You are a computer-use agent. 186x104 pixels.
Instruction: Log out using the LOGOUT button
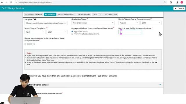tap(179, 8)
